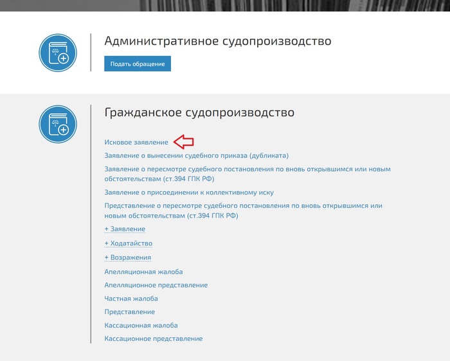Screen dimensions: 450x361
Task: Expand the + Заявление list
Action: (125, 229)
